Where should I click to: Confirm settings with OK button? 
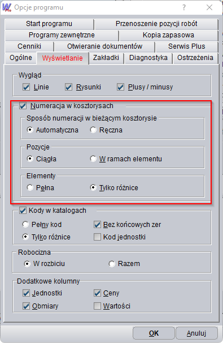click(x=154, y=333)
